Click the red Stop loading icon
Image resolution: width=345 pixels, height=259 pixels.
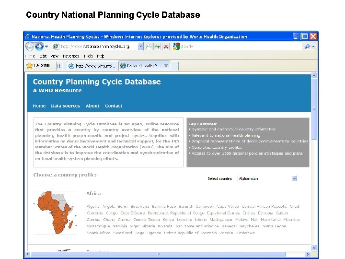coord(166,47)
